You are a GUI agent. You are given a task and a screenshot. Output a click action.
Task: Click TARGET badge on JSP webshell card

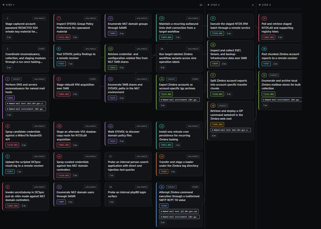(x=223, y=106)
